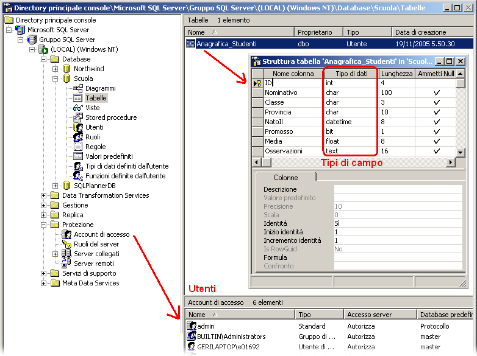Click the Formula property field

[x=398, y=257]
